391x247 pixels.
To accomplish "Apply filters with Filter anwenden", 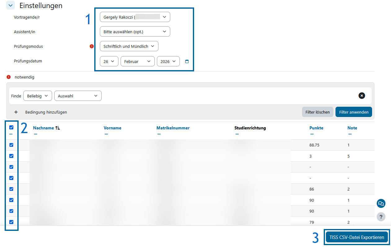I will [353, 112].
